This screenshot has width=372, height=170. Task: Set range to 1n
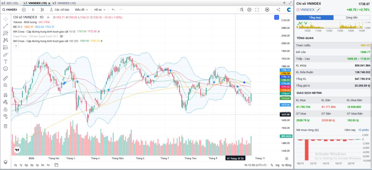[48, 165]
